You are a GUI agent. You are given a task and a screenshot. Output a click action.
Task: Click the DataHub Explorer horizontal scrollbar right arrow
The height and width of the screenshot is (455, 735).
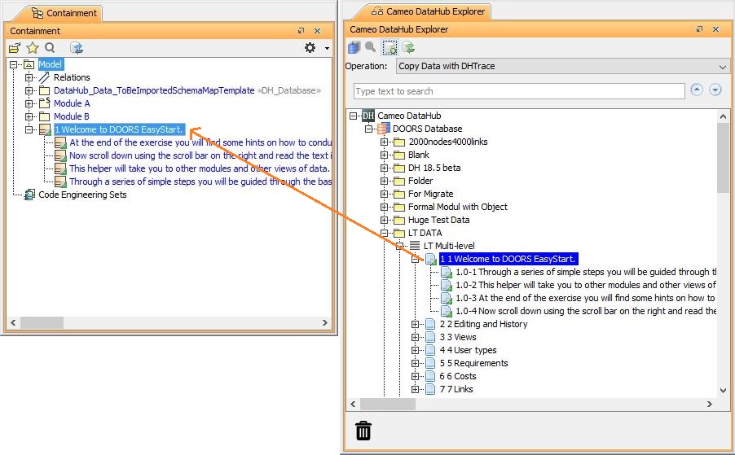(x=710, y=404)
